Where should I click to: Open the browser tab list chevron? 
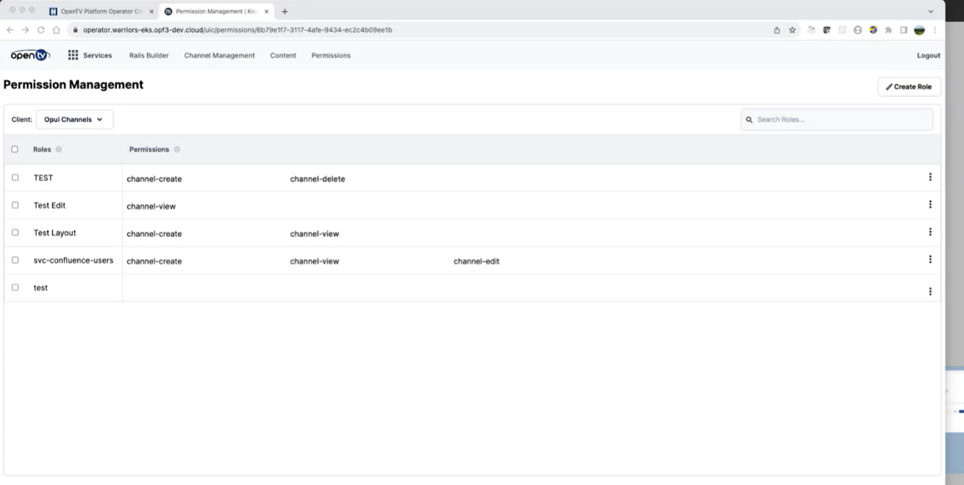[x=931, y=12]
